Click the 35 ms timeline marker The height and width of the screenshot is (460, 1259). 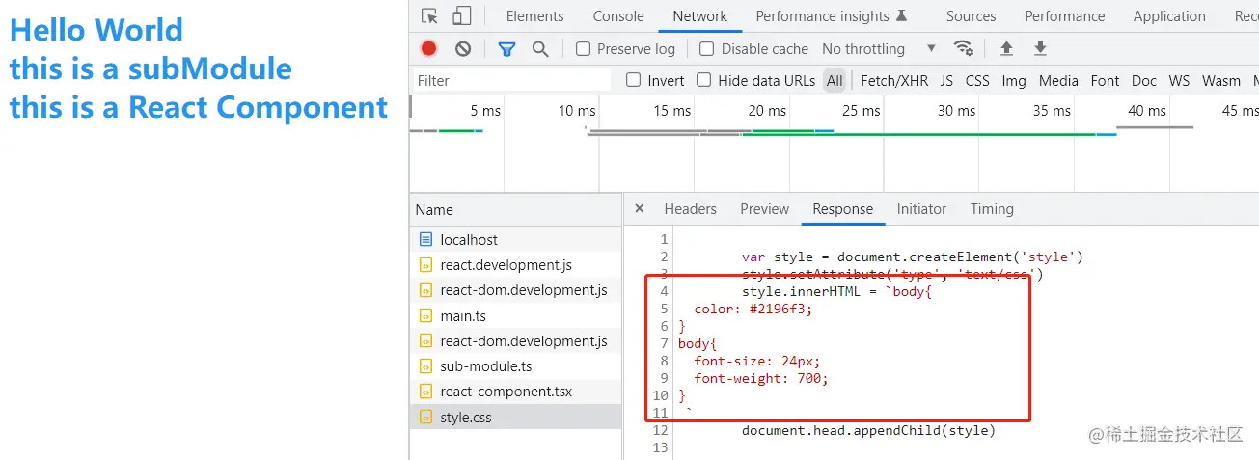coord(1052,111)
